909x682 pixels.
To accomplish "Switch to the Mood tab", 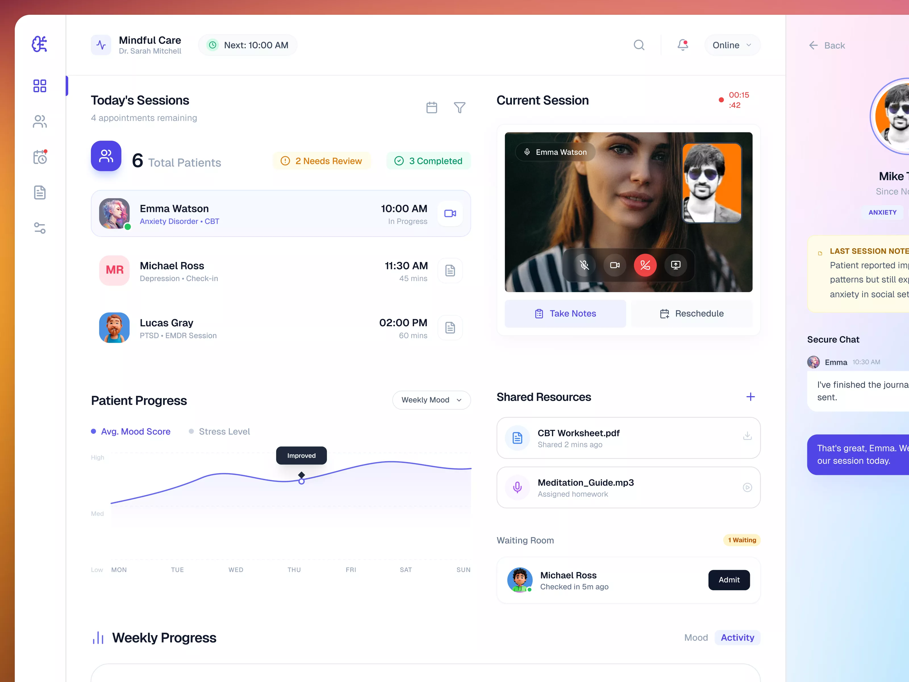I will (x=696, y=638).
